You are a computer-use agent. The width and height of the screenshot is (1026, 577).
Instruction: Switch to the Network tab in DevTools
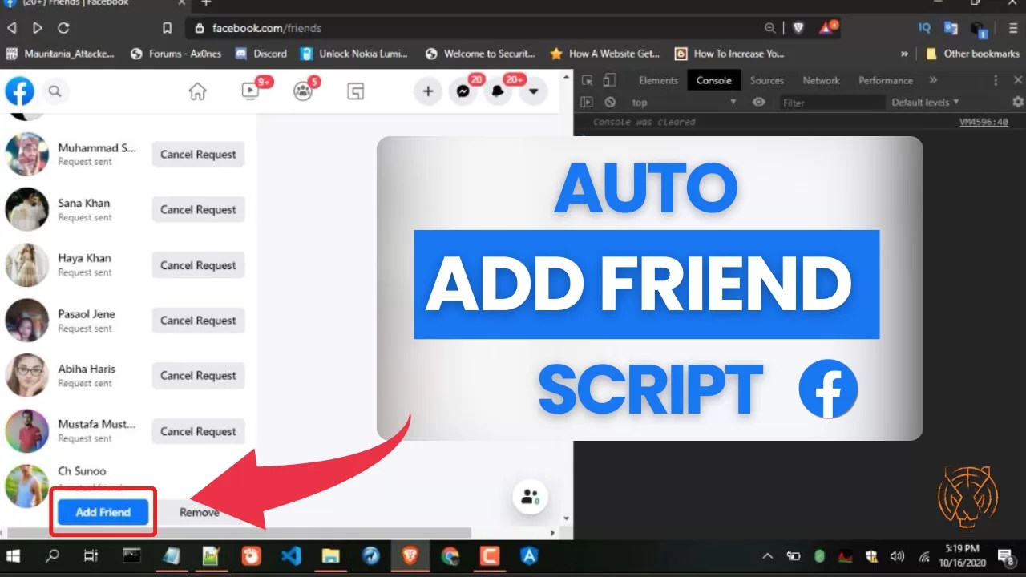tap(822, 80)
